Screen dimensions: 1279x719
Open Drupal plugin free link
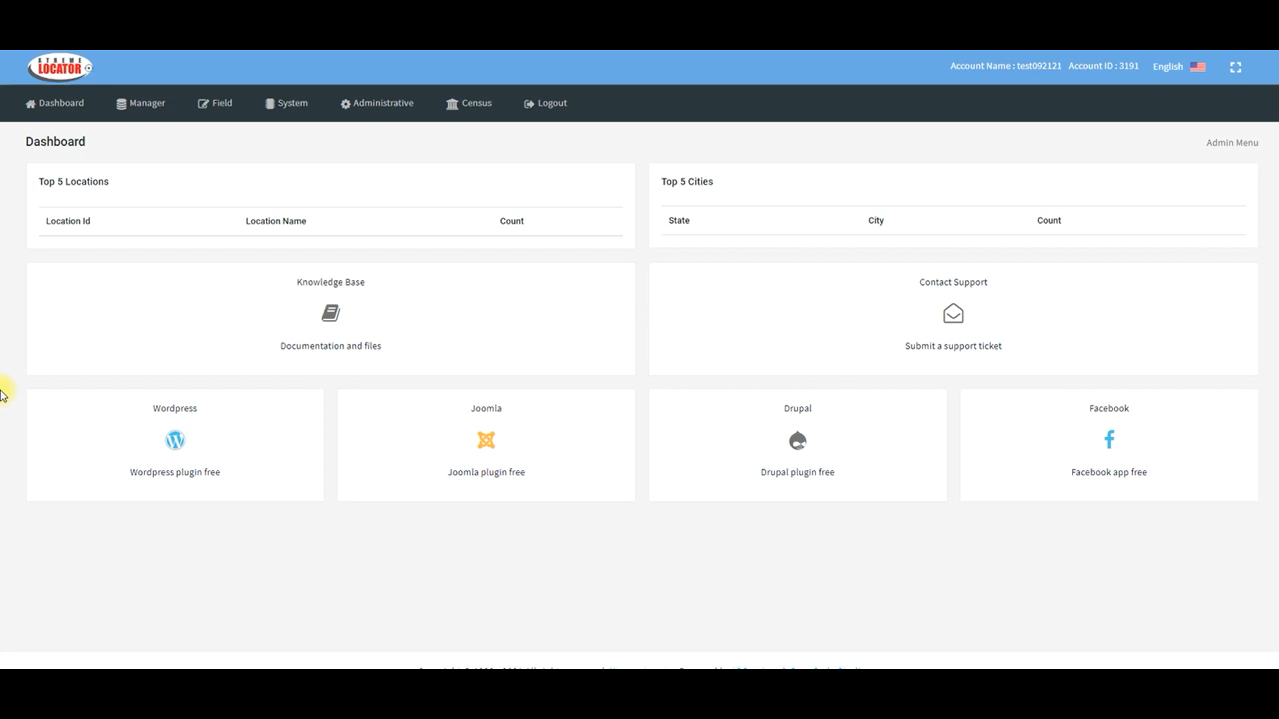tap(797, 472)
